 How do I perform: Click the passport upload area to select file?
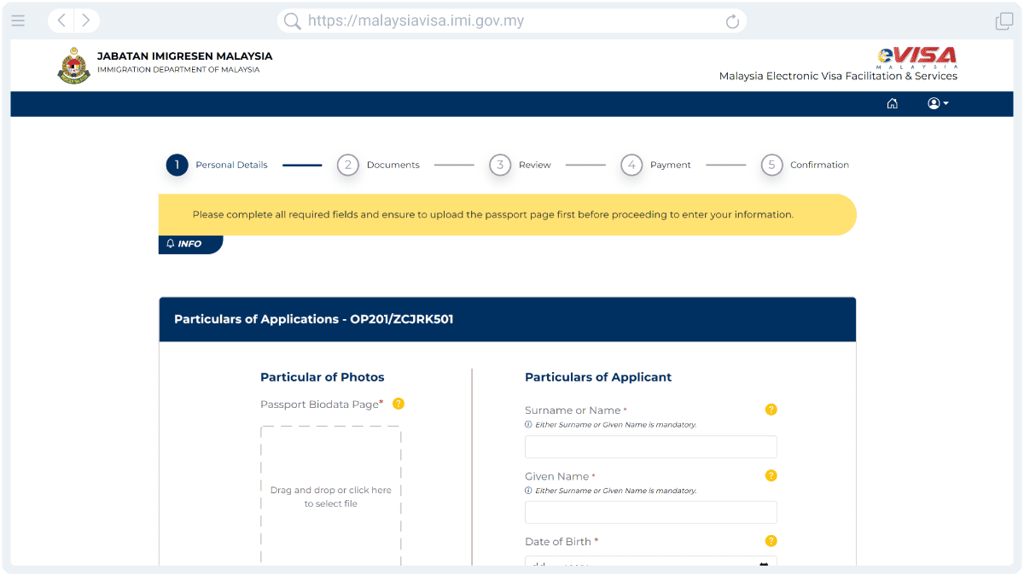(330, 497)
